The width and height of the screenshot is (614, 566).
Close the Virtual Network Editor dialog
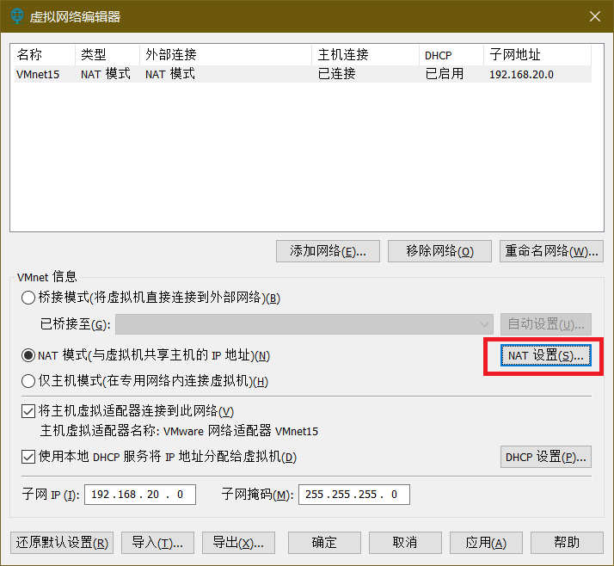[x=593, y=16]
